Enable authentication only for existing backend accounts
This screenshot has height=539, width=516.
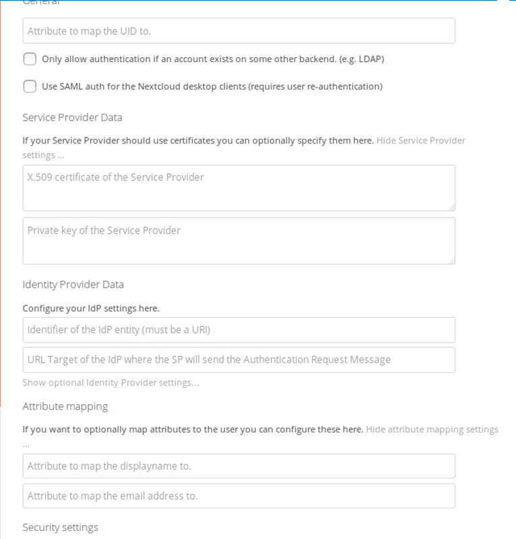(30, 59)
